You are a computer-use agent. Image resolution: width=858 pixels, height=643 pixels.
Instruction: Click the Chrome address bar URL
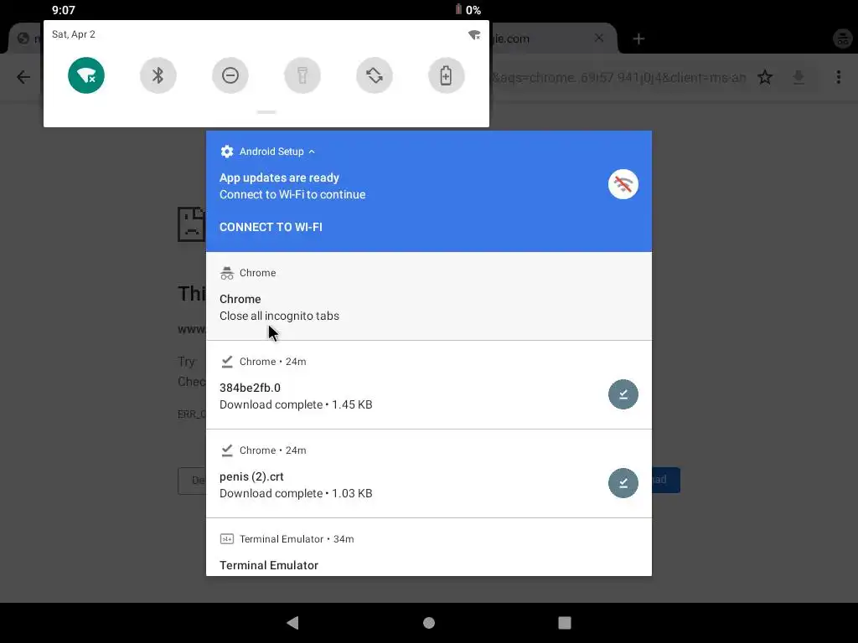tap(619, 78)
